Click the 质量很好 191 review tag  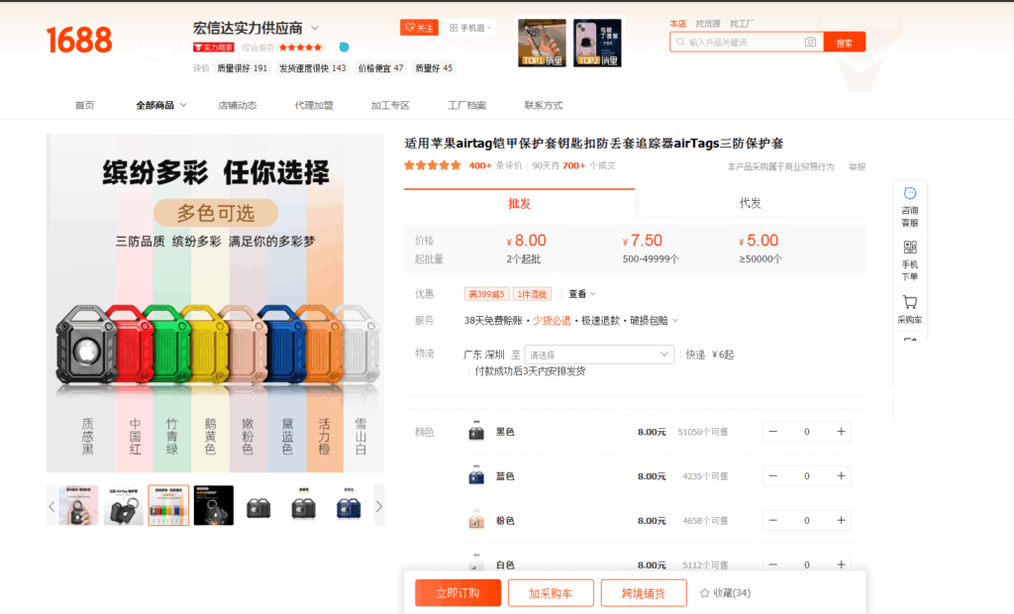tap(242, 68)
